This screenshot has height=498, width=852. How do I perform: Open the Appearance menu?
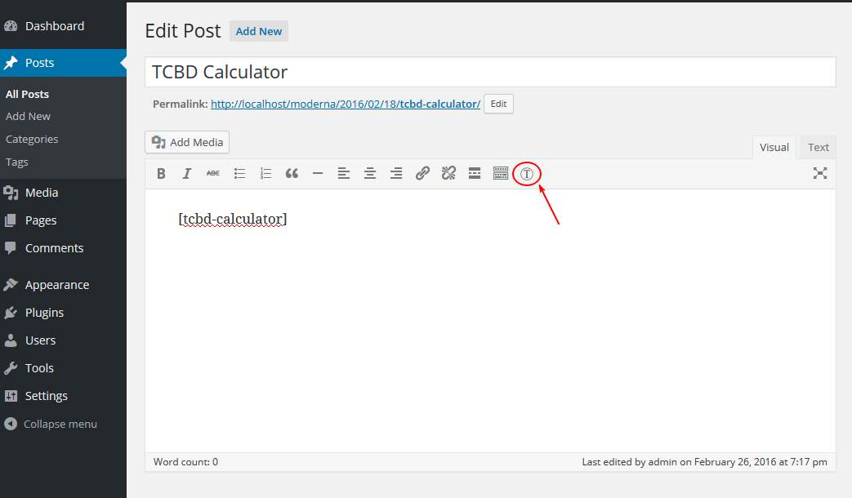click(x=63, y=285)
